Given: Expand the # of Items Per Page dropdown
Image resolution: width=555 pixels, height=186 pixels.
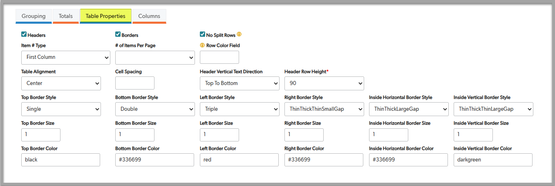Looking at the screenshot, I should pyautogui.click(x=155, y=57).
